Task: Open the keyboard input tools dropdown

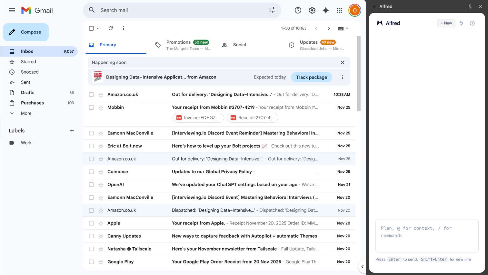Action: click(343, 28)
